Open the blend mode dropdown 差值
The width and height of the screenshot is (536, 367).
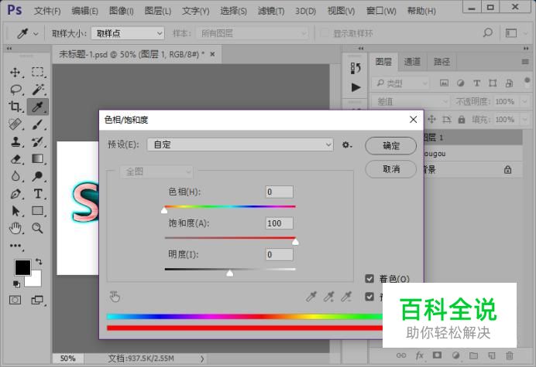click(x=411, y=101)
